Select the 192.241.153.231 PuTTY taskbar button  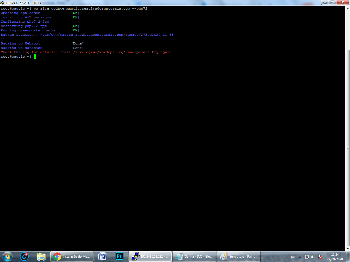150,257
